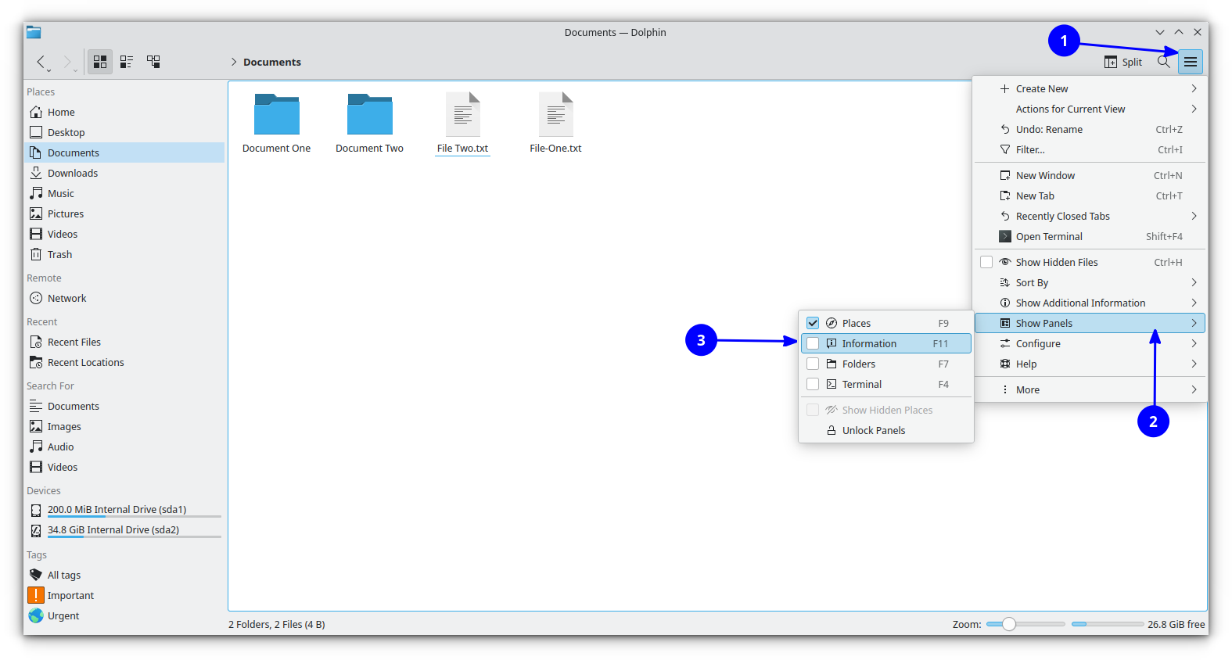1232x660 pixels.
Task: Go back with the back arrow
Action: pyautogui.click(x=41, y=62)
